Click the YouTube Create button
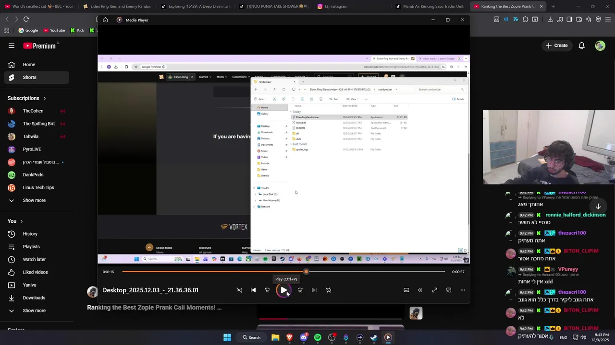 [557, 46]
